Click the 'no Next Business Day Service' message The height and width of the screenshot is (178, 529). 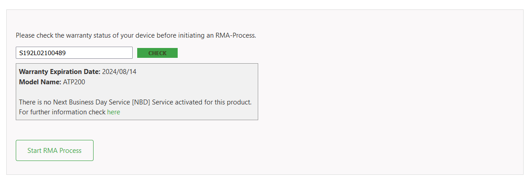coord(135,102)
